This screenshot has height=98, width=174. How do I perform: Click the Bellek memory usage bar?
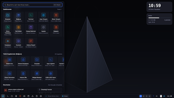click(159, 18)
